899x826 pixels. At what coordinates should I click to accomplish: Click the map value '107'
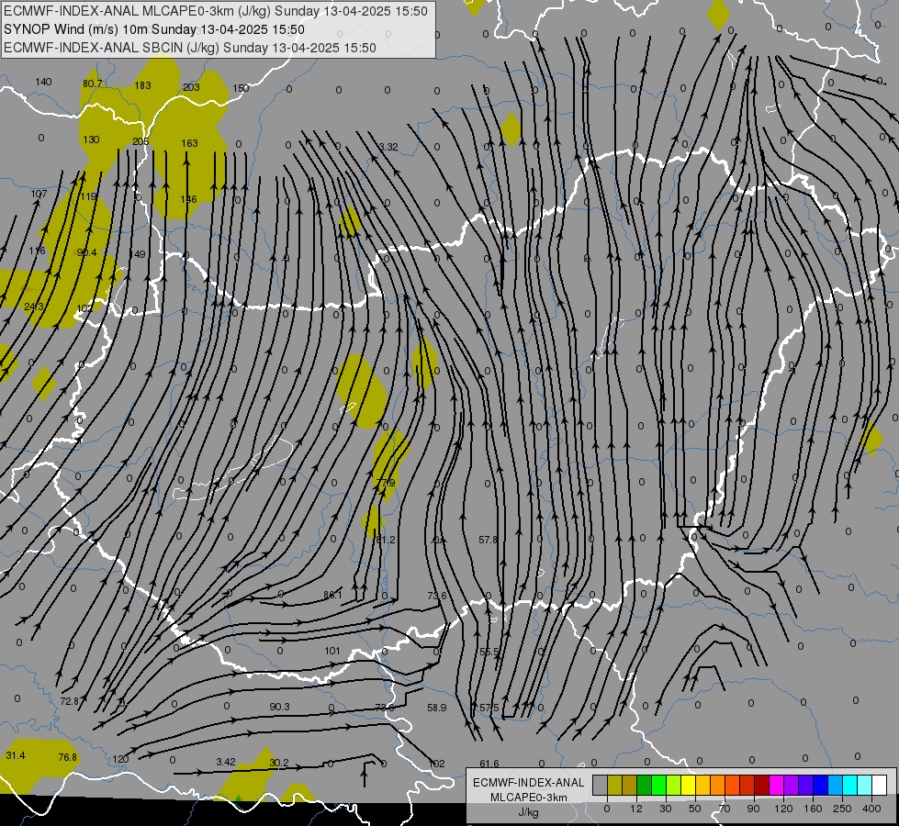click(x=39, y=194)
